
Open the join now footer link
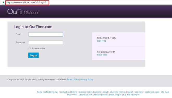coord(139,92)
